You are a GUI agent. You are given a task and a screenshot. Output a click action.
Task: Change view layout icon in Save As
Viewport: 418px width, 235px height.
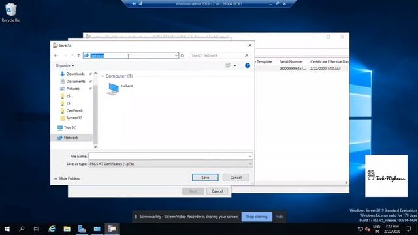point(228,65)
